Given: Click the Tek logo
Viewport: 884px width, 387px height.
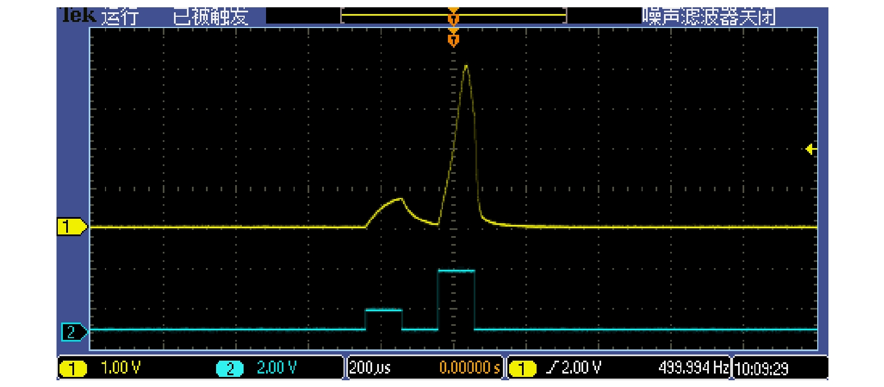Looking at the screenshot, I should click(79, 16).
